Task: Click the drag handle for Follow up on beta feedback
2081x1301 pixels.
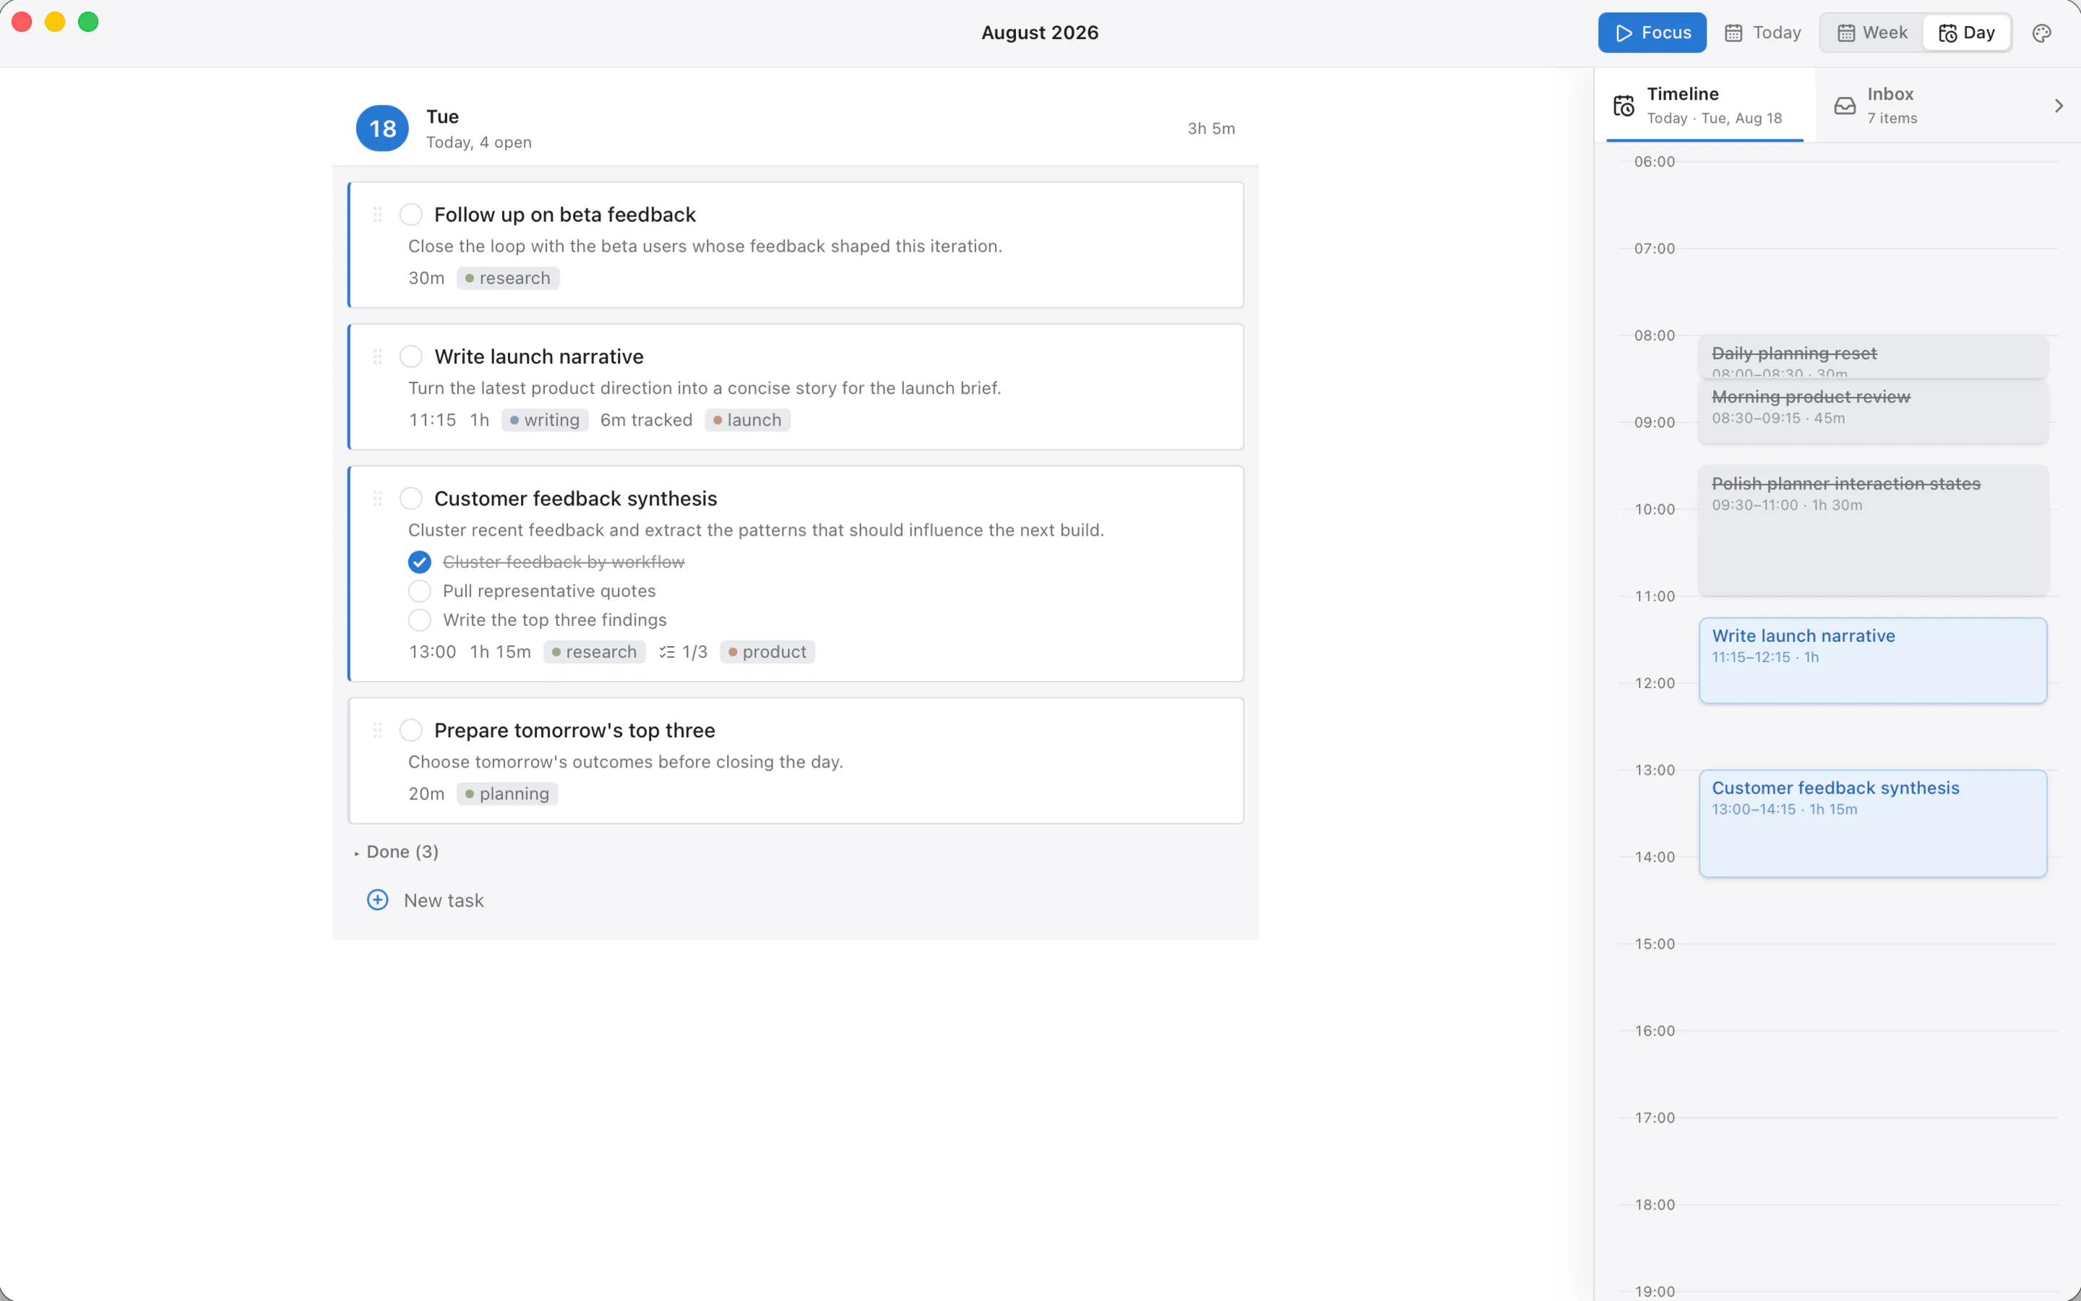Action: [x=377, y=214]
